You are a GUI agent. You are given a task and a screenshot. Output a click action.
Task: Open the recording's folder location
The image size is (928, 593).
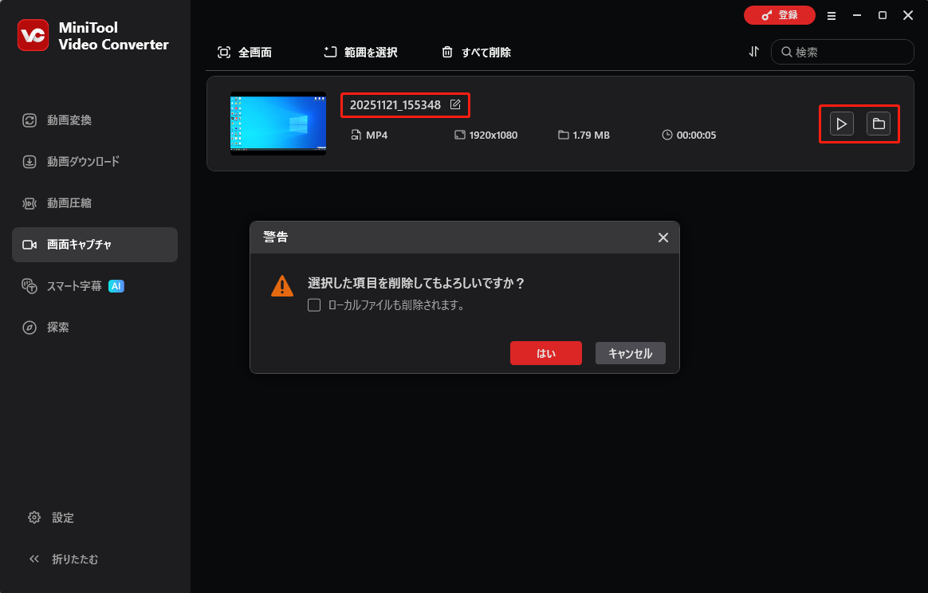[878, 124]
